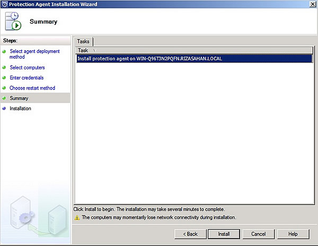This screenshot has width=318, height=246.
Task: Switch to the Tasks tab
Action: tap(84, 41)
